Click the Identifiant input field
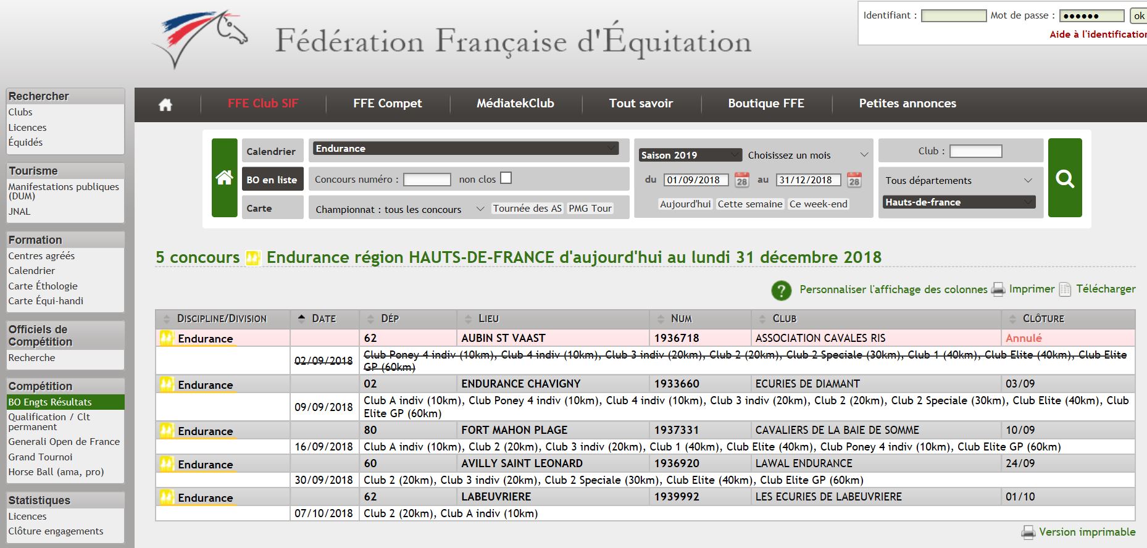This screenshot has height=548, width=1147. (x=954, y=15)
